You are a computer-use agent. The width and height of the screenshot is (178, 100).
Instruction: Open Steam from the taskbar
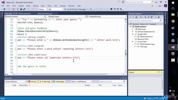173,28
